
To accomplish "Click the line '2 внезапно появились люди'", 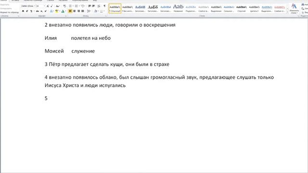I will [110, 25].
